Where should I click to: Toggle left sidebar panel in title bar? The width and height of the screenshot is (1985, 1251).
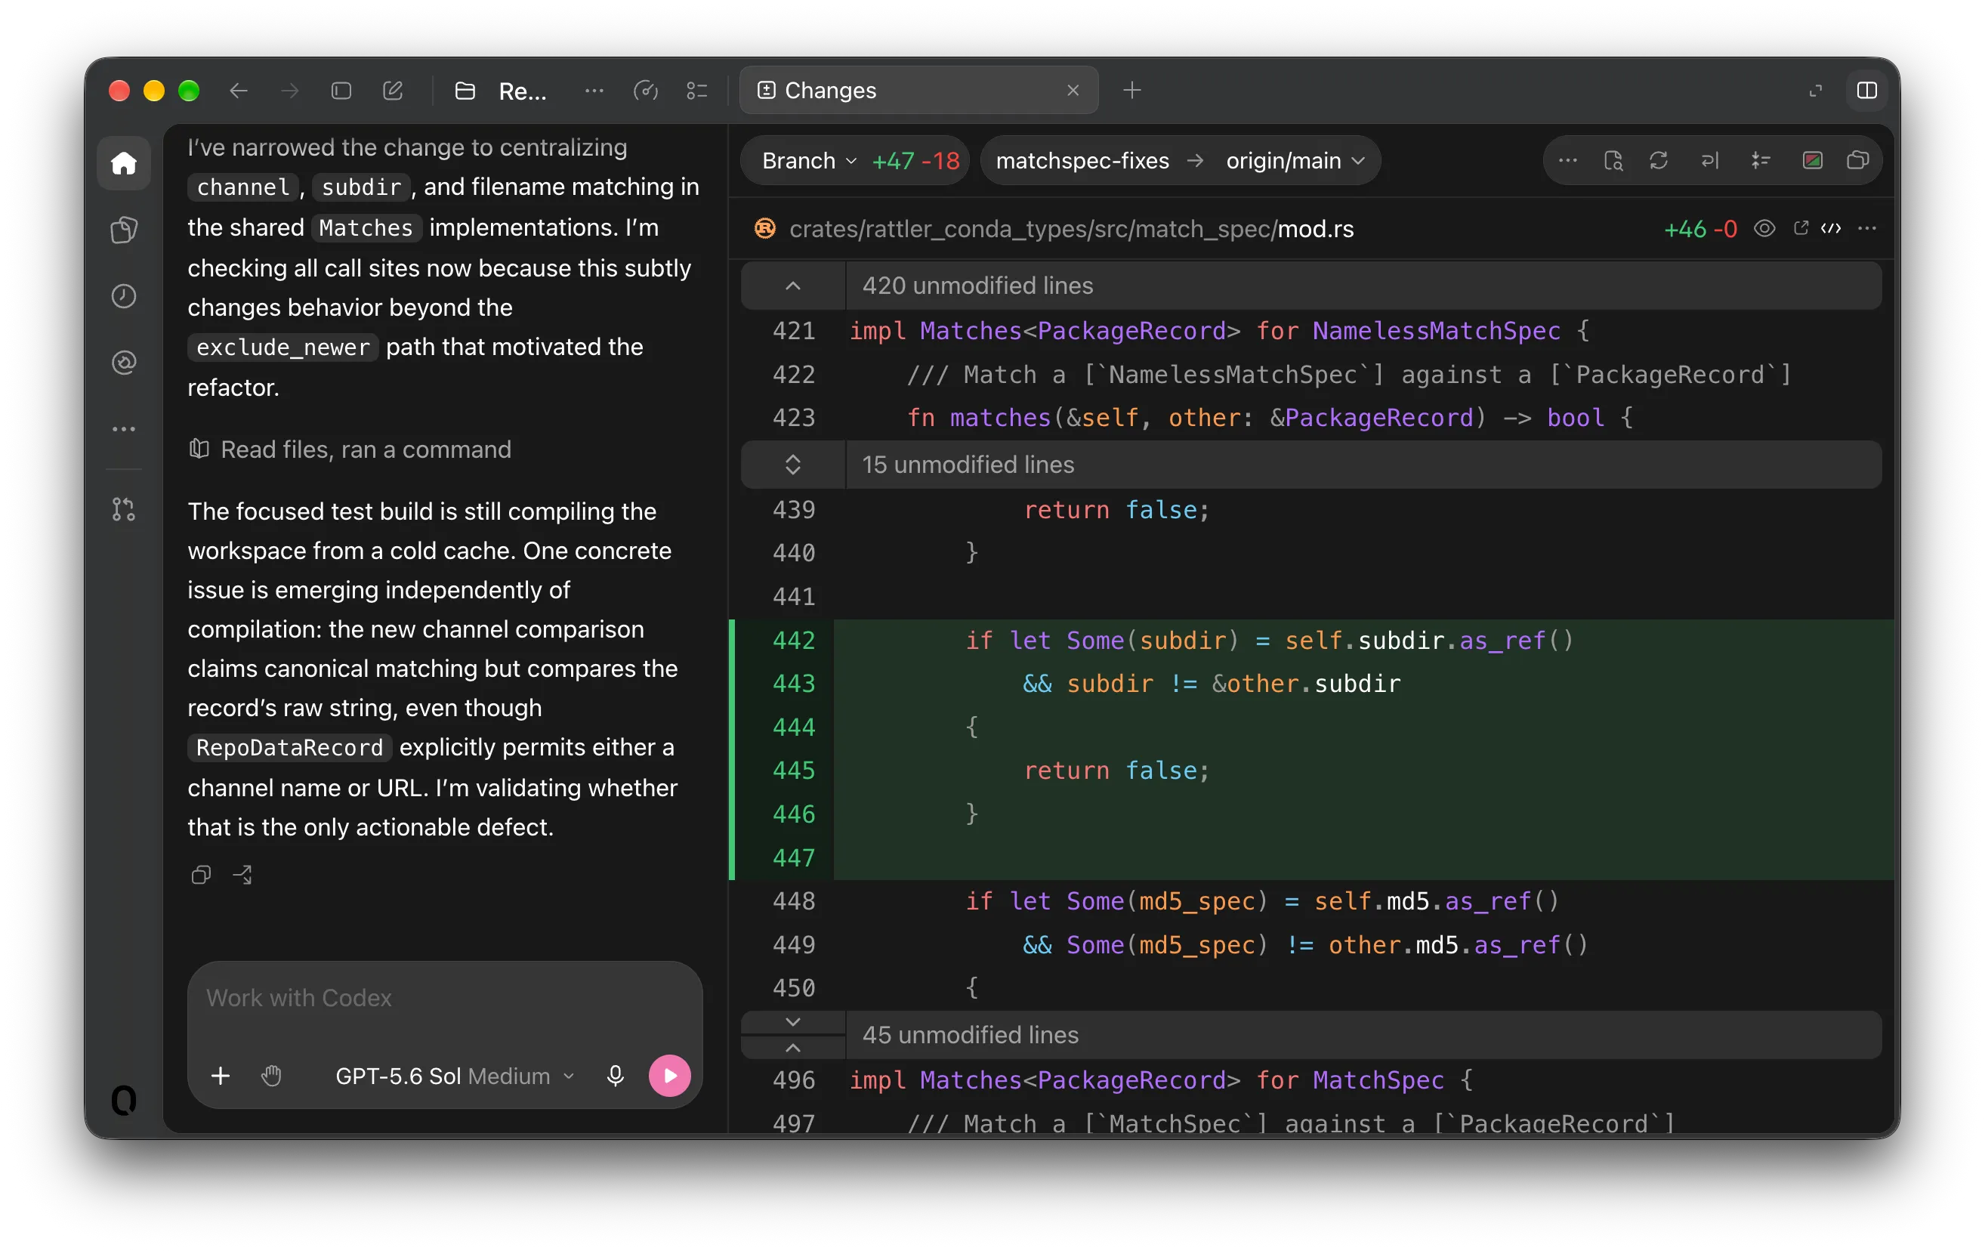(341, 91)
